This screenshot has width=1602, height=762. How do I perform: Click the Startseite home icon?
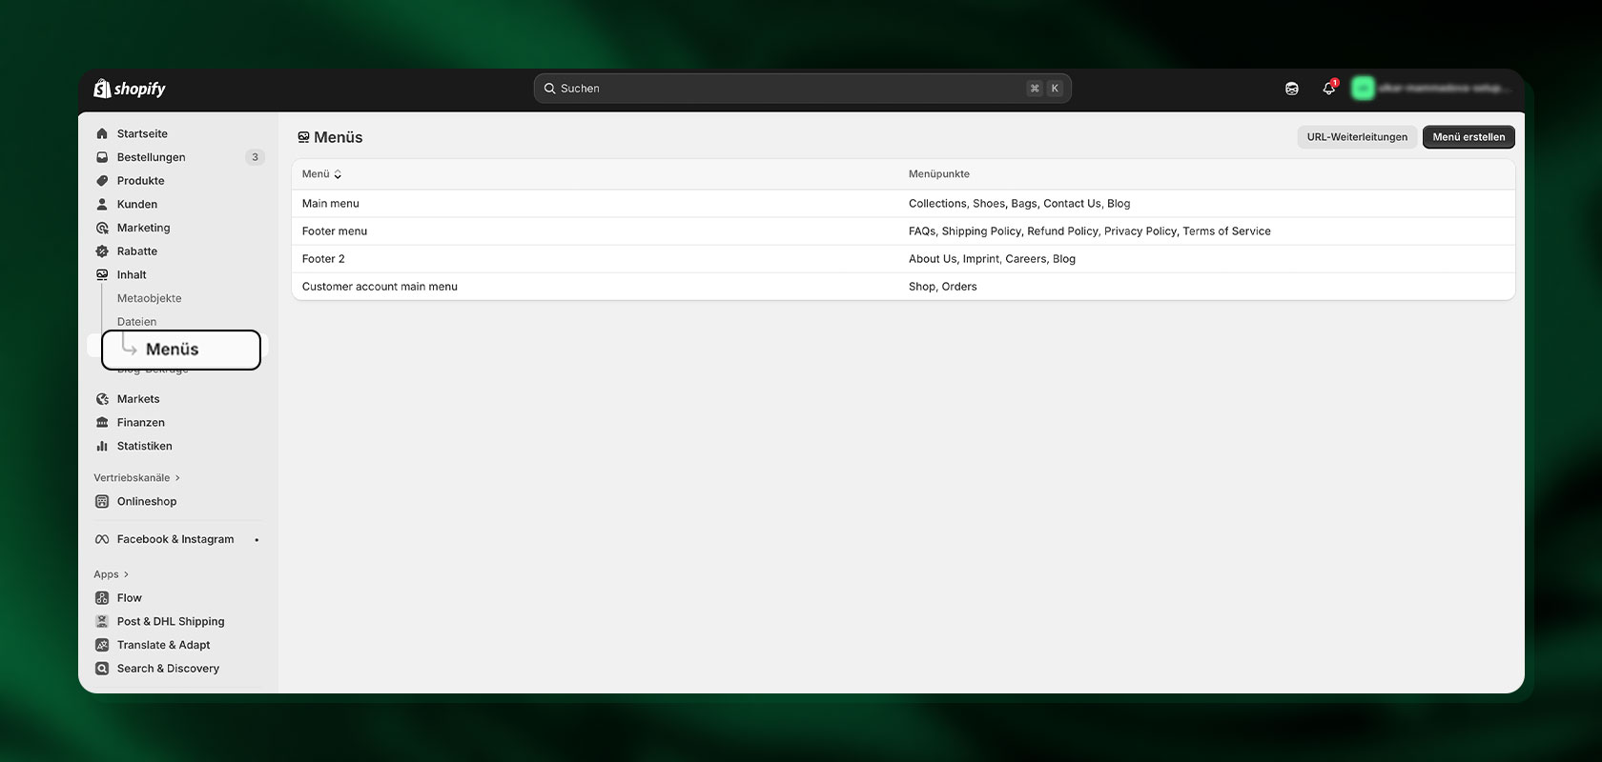[102, 134]
